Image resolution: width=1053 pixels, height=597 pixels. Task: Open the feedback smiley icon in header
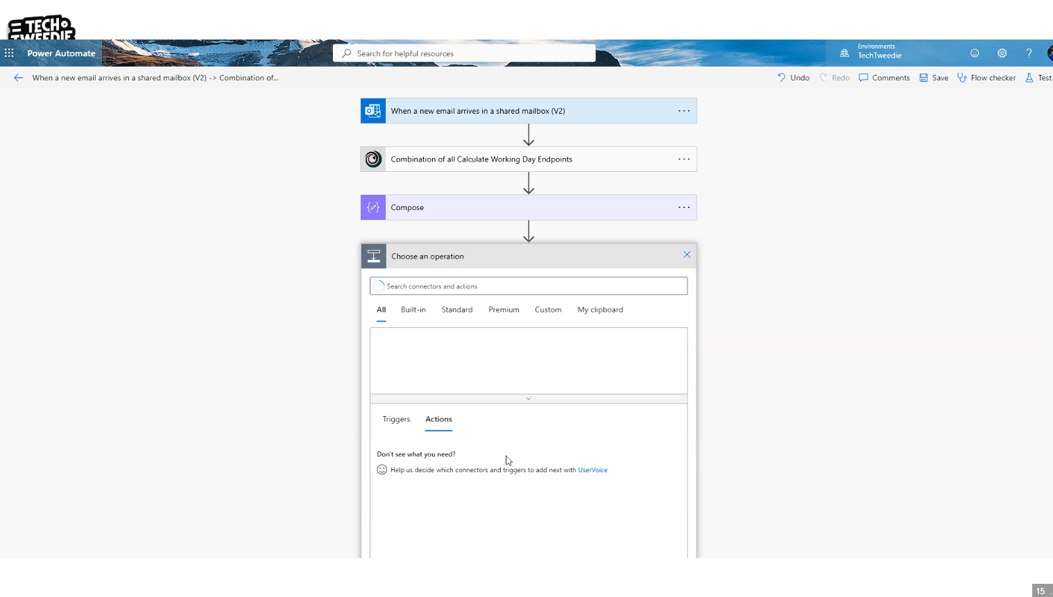click(975, 53)
